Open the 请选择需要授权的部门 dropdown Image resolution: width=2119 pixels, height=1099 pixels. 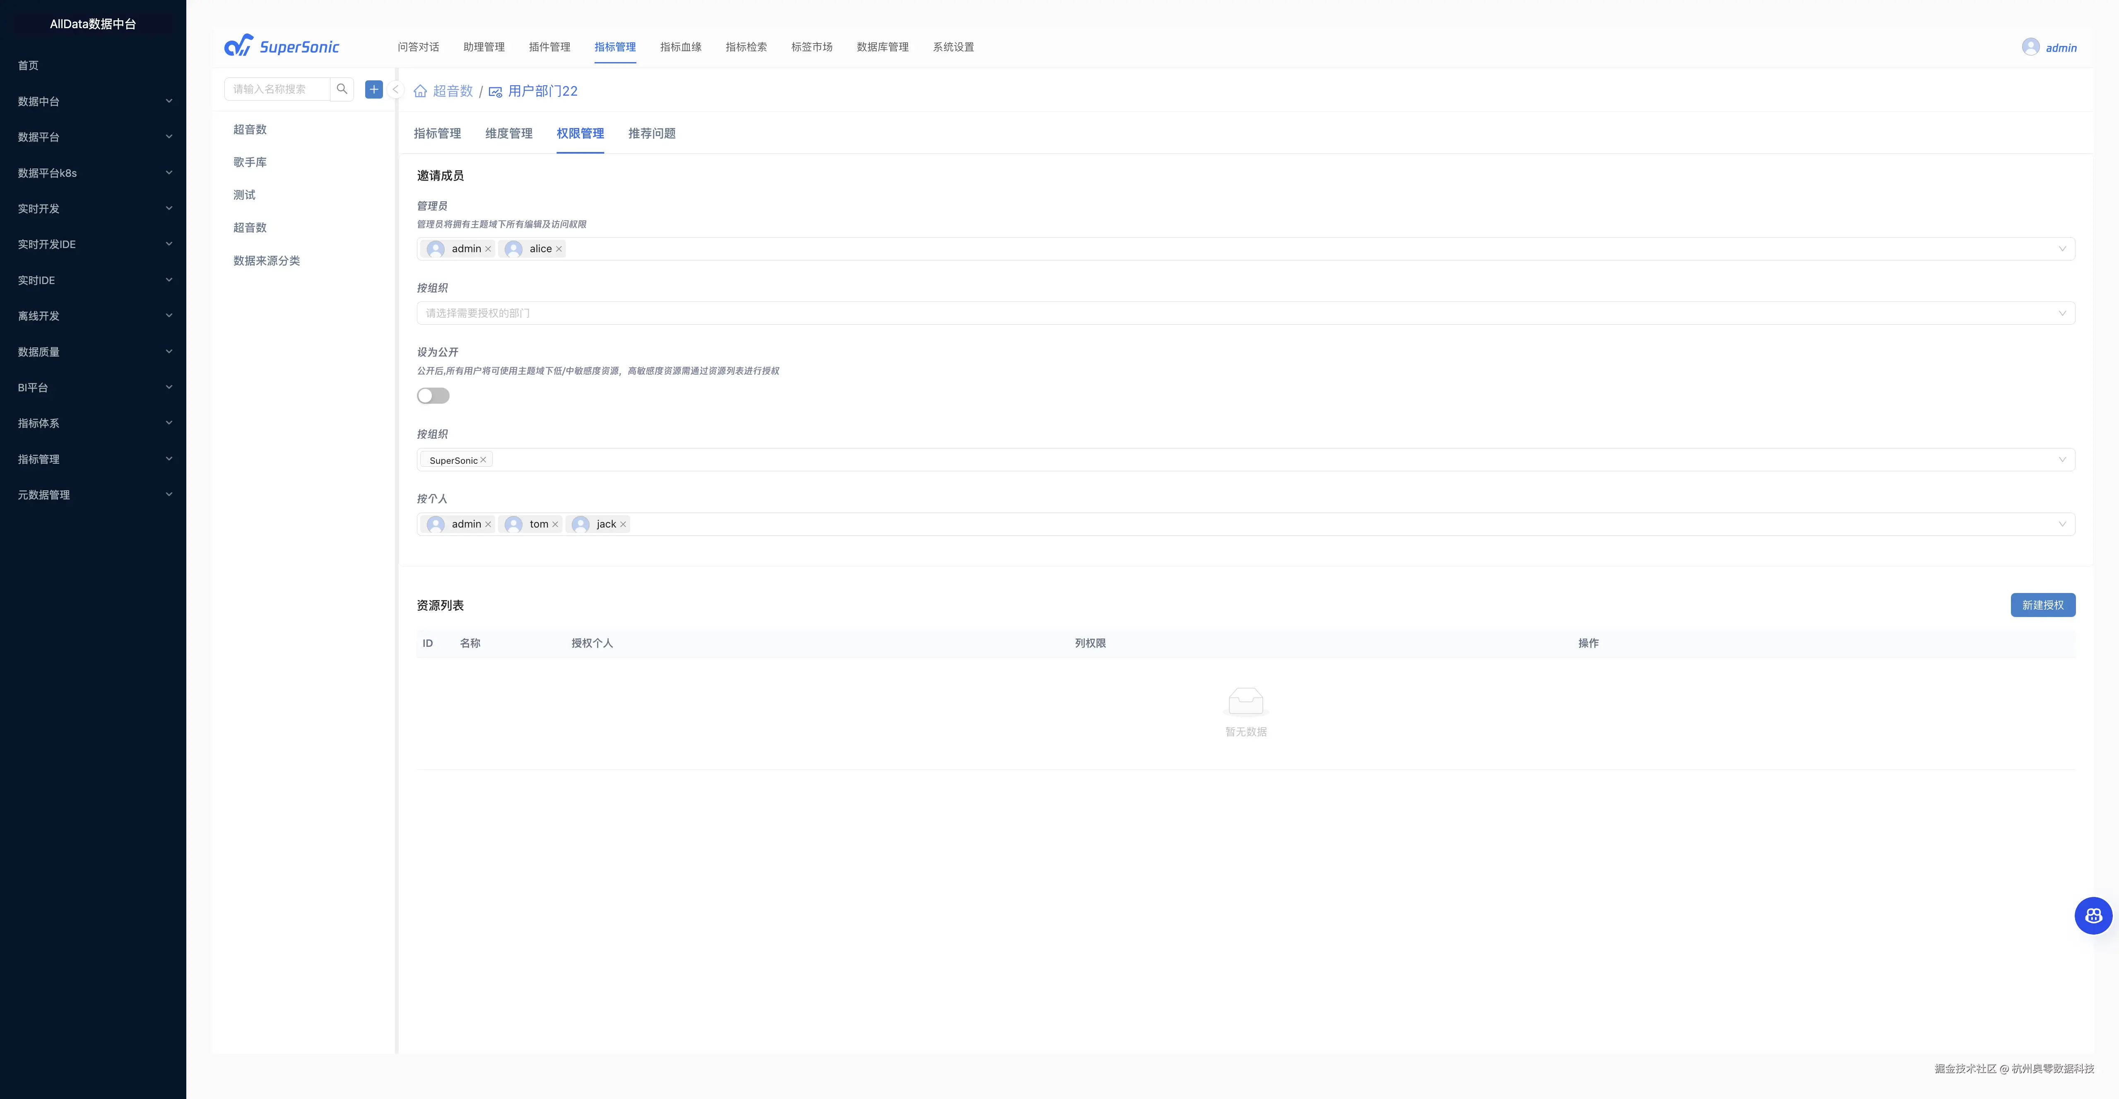pyautogui.click(x=1245, y=313)
